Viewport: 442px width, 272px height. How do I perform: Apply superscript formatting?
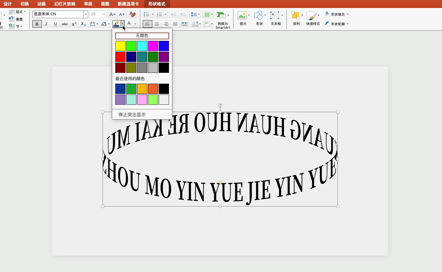click(74, 24)
